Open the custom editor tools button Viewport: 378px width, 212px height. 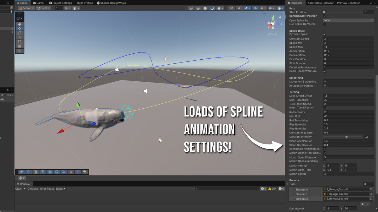point(20,51)
